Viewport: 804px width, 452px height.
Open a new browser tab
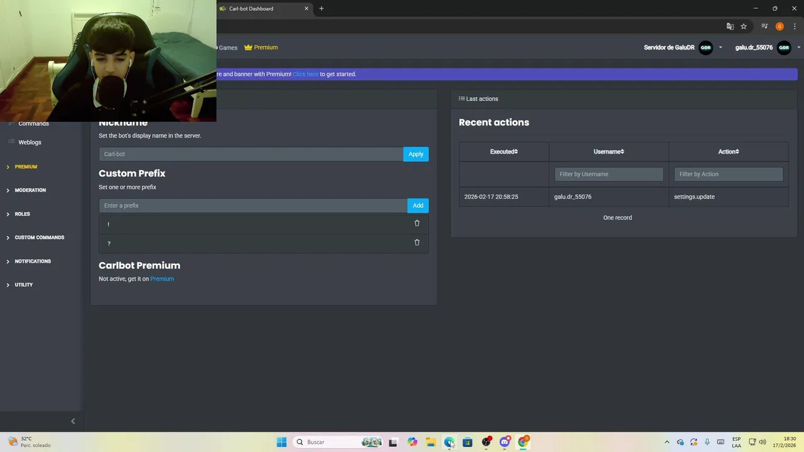pyautogui.click(x=322, y=9)
